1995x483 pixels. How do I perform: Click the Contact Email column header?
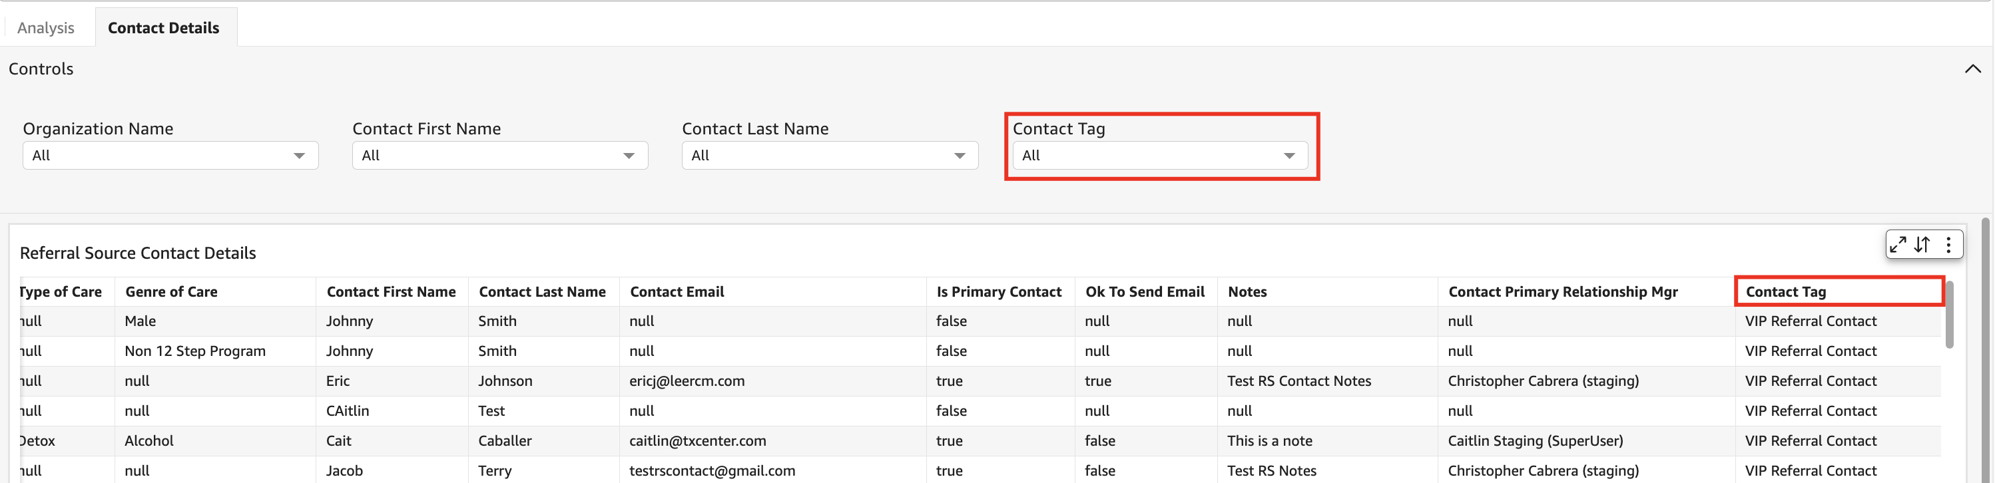tap(677, 292)
